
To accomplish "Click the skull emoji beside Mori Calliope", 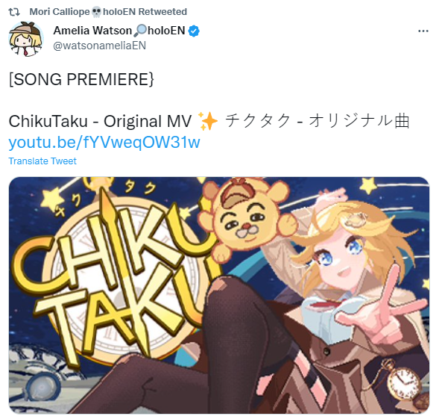I will point(96,12).
